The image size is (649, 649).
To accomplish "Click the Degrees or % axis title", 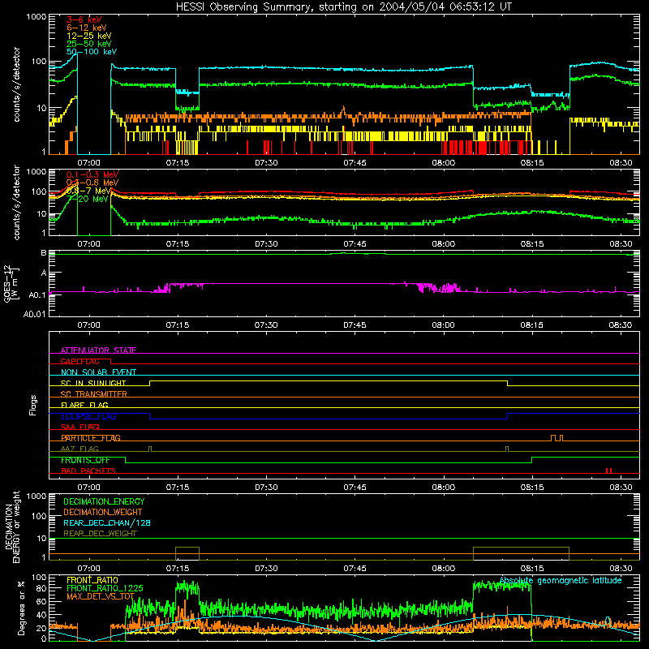I will (x=21, y=608).
